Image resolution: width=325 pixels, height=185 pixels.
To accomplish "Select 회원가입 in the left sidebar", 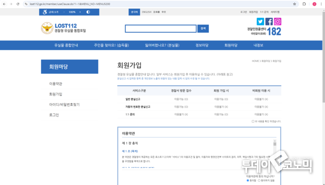I will [55, 94].
